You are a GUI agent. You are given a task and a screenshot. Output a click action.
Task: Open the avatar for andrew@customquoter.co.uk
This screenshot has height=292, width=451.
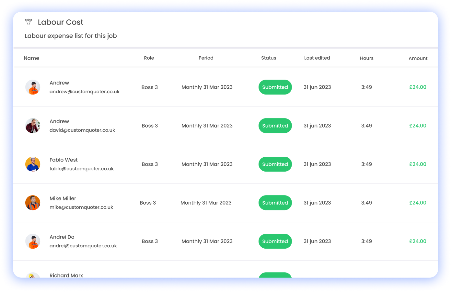[x=33, y=87]
